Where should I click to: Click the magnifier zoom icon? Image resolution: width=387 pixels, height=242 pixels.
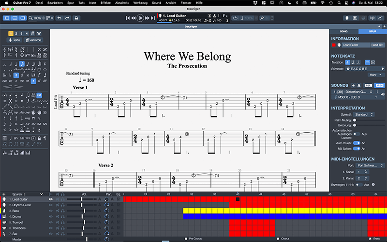(30, 18)
